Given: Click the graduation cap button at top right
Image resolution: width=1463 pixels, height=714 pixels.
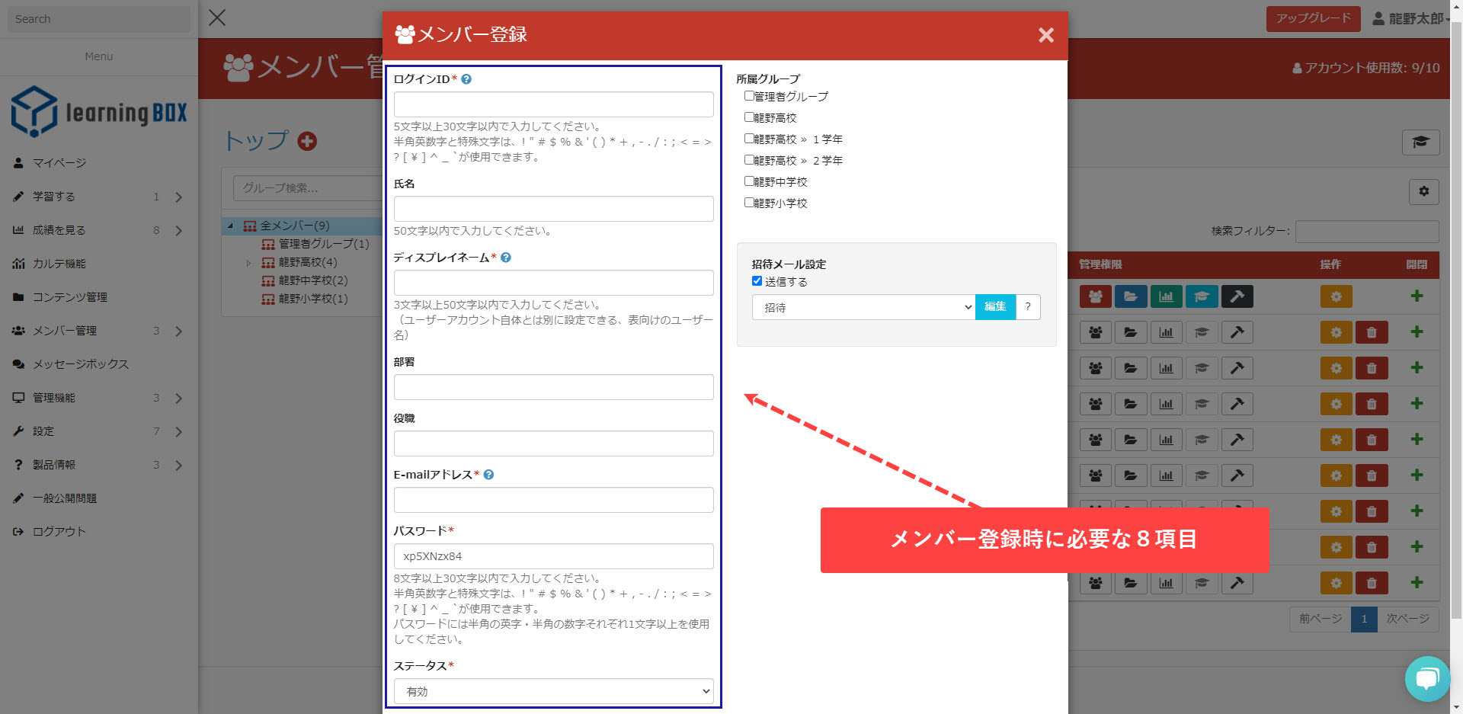Looking at the screenshot, I should point(1420,142).
